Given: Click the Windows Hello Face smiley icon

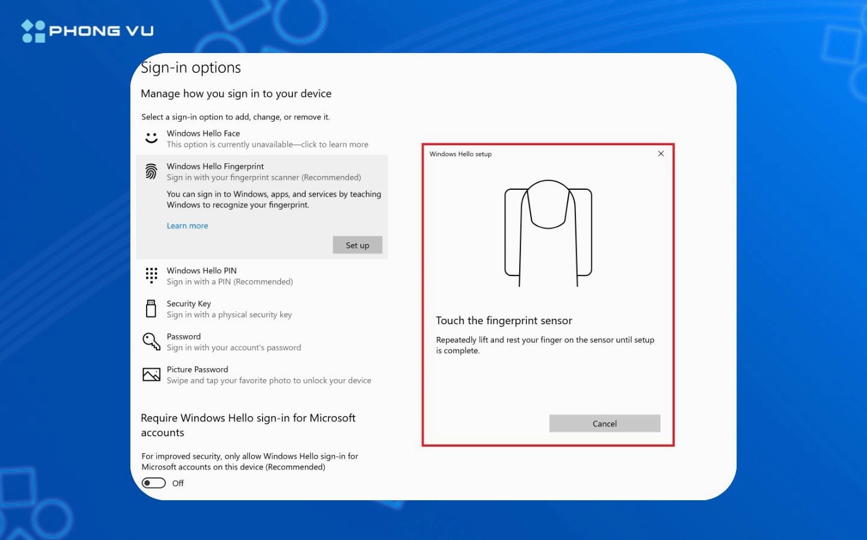Looking at the screenshot, I should click(152, 139).
